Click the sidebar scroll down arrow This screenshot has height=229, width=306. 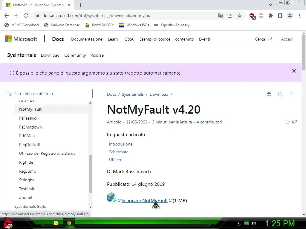tap(90, 208)
